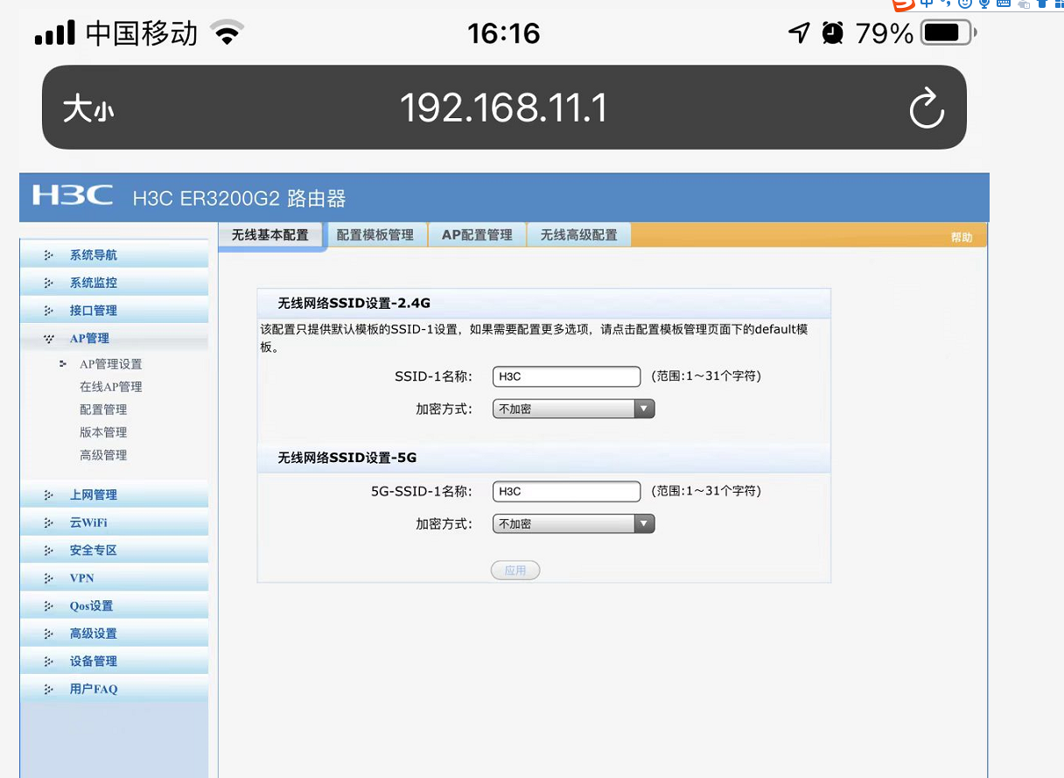Expand the 系统导航 menu
This screenshot has height=778, width=1064.
pyautogui.click(x=114, y=256)
